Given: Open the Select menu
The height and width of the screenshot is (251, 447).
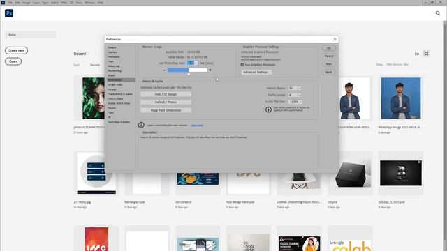Looking at the screenshot, I should pyautogui.click(x=54, y=3).
